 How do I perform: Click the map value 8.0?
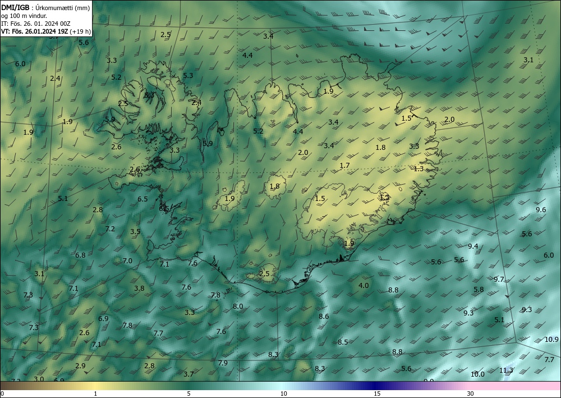(x=238, y=306)
